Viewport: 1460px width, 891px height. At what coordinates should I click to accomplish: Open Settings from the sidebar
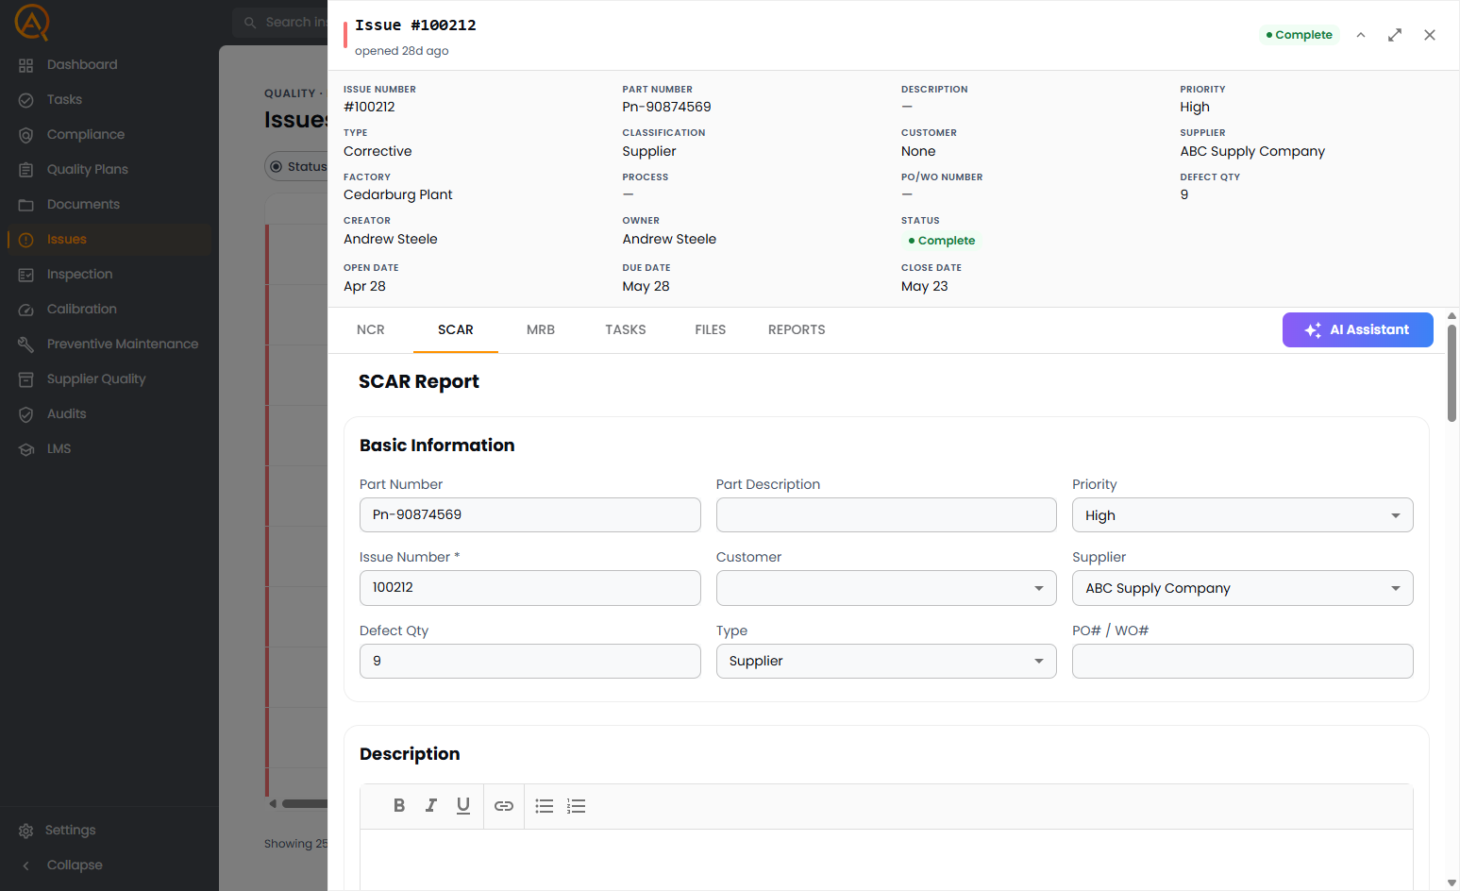pos(71,831)
